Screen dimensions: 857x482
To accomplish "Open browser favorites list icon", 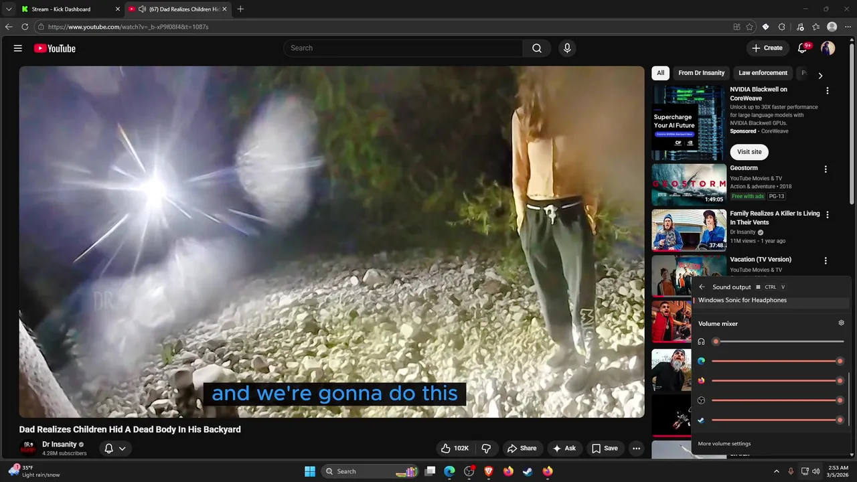I will coord(816,27).
